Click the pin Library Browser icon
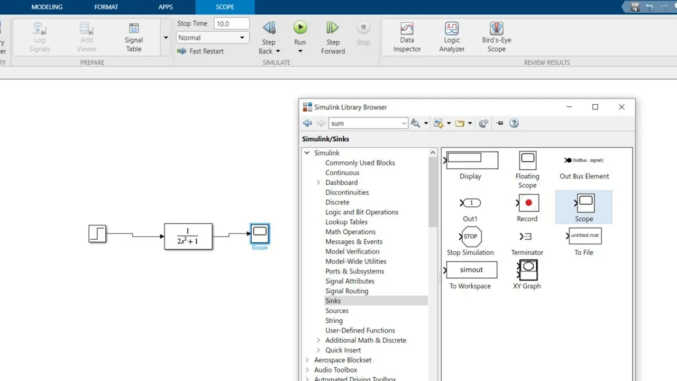The height and width of the screenshot is (381, 677). (x=500, y=123)
